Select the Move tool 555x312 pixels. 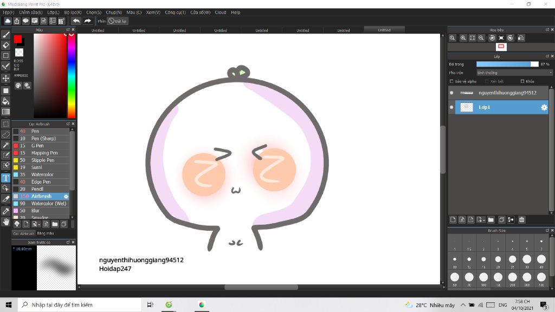click(x=5, y=78)
